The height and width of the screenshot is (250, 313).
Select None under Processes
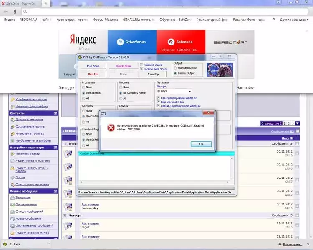(83, 87)
